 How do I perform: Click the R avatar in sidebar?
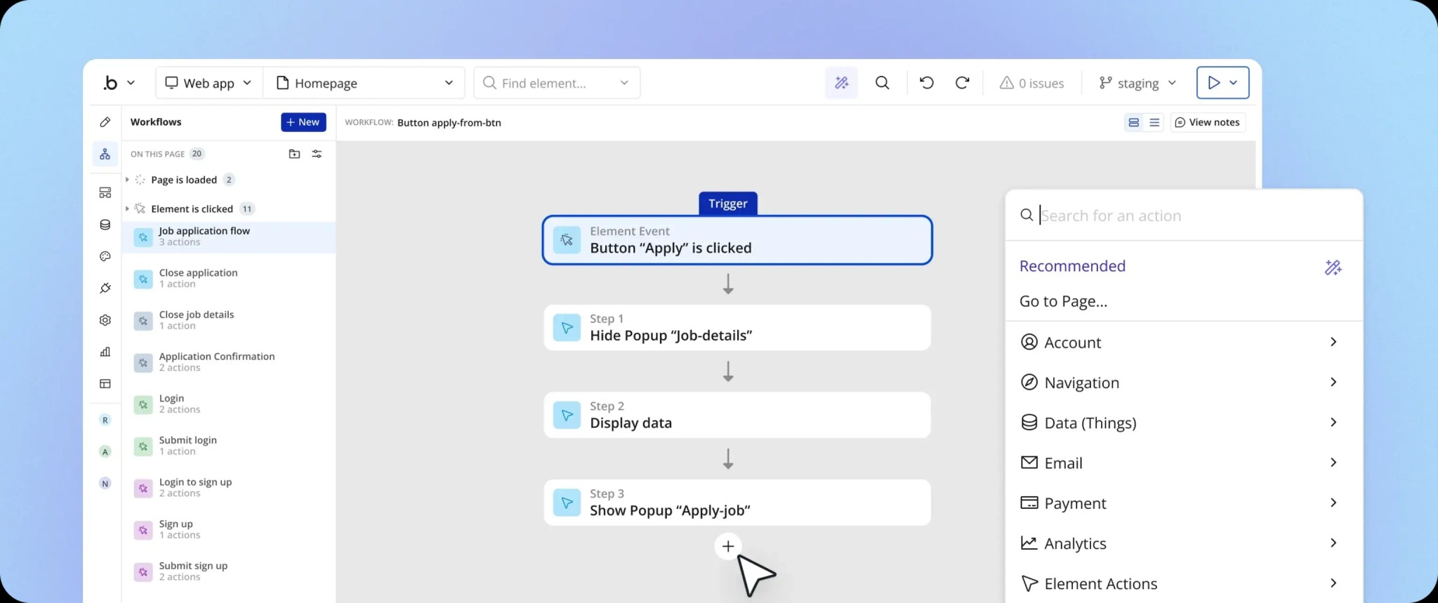(105, 420)
